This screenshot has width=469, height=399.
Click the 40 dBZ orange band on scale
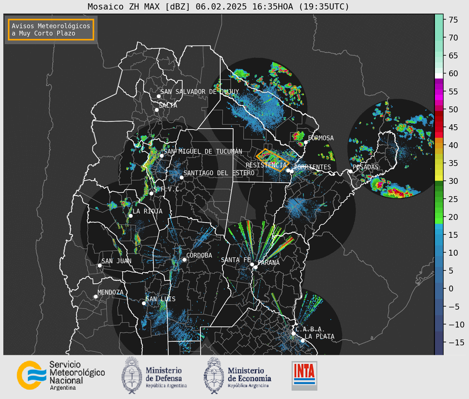(x=439, y=145)
